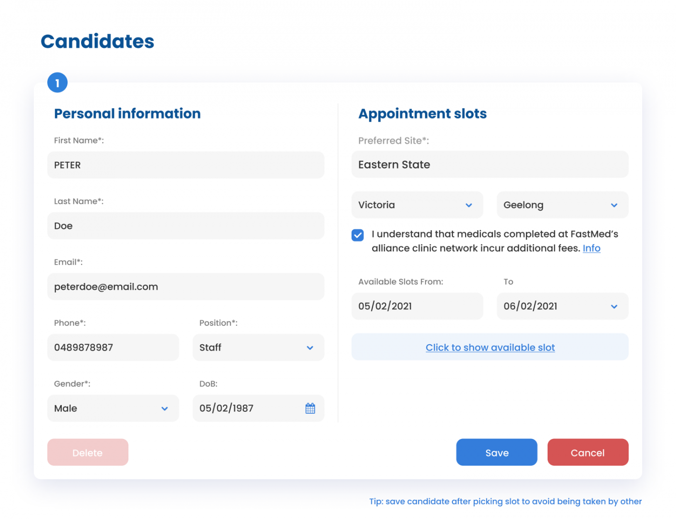Click the Last Name field containing Doe
The width and height of the screenshot is (676, 520).
click(185, 225)
